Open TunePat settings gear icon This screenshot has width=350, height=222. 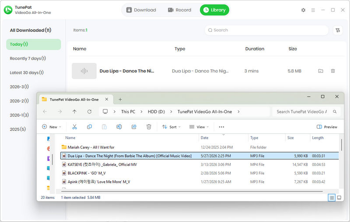click(x=303, y=10)
